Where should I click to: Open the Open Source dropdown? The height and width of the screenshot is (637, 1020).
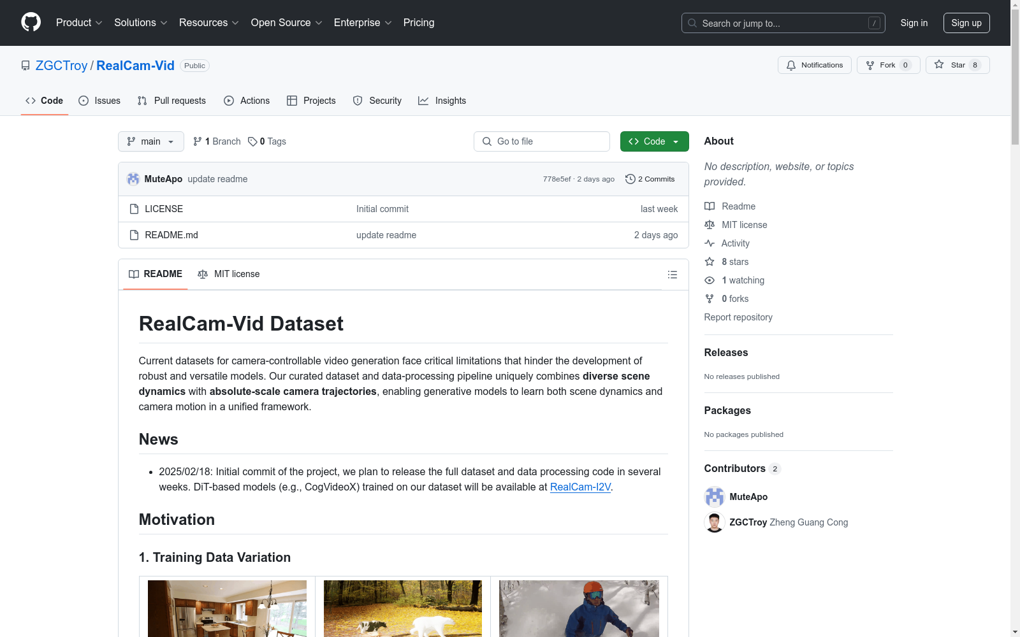(287, 23)
